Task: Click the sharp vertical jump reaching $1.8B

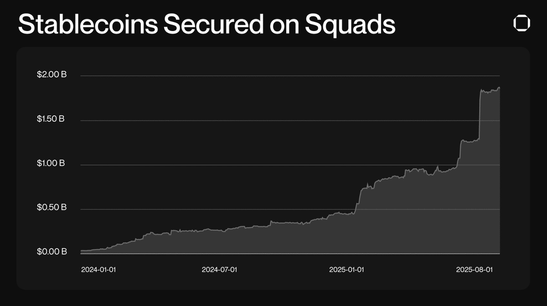Action: [x=480, y=114]
